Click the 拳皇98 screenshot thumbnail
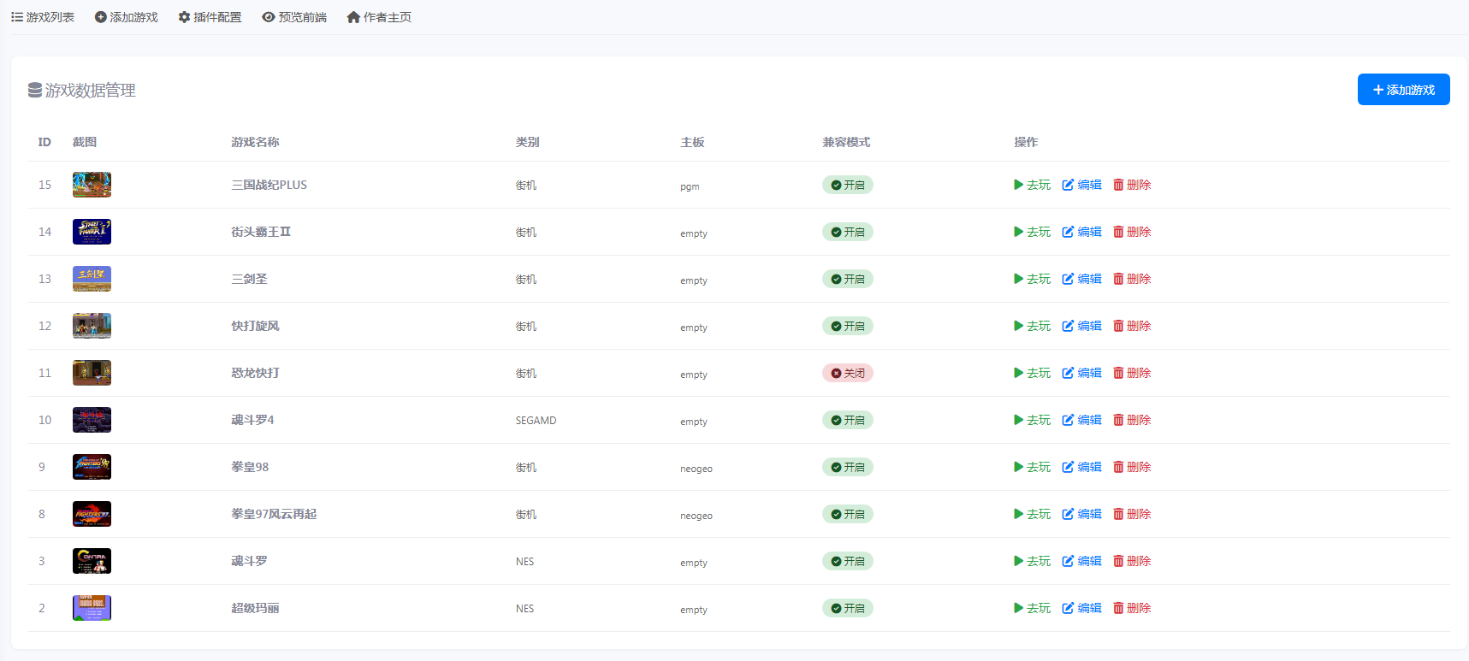This screenshot has width=1469, height=661. point(92,467)
